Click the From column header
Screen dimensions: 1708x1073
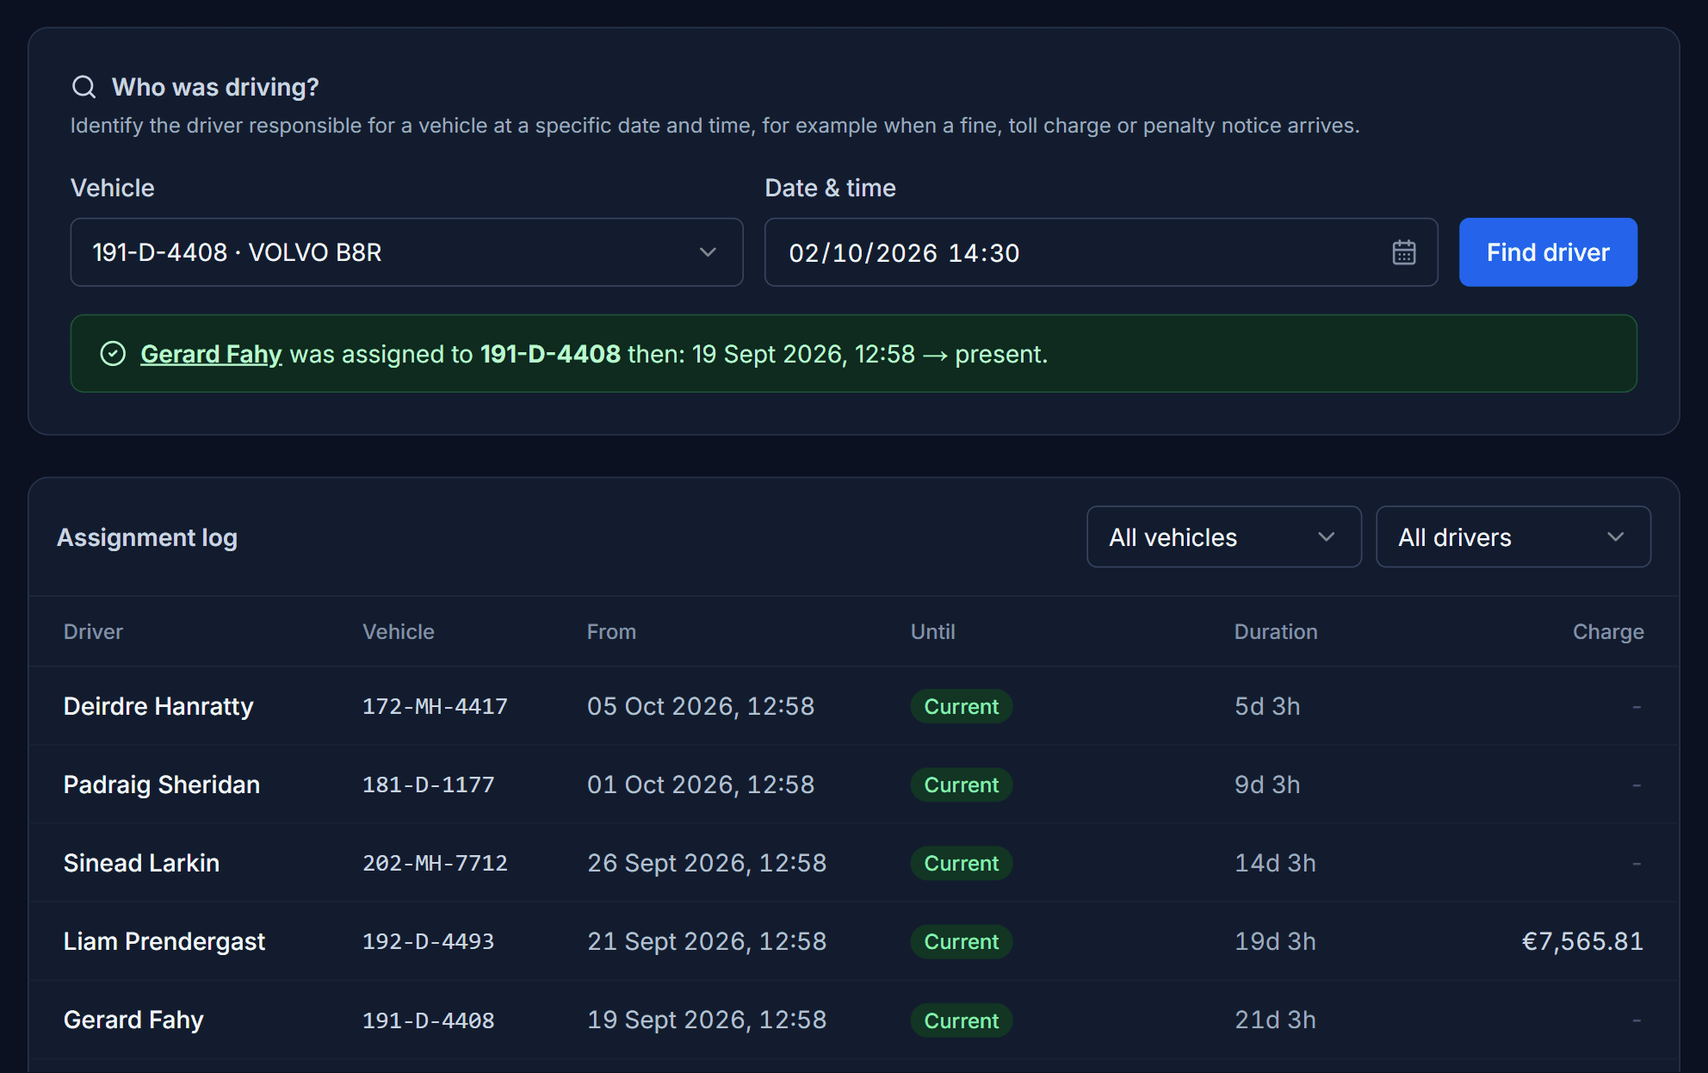click(x=611, y=631)
